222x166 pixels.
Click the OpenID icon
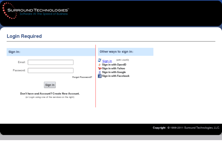tap(100, 65)
